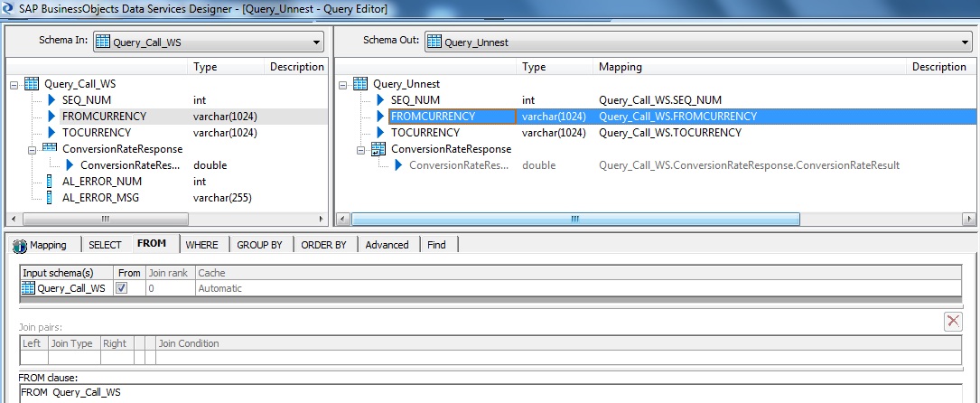
Task: Click the ConversionRateRes... arrow icon in Schema Out
Action: click(x=398, y=165)
